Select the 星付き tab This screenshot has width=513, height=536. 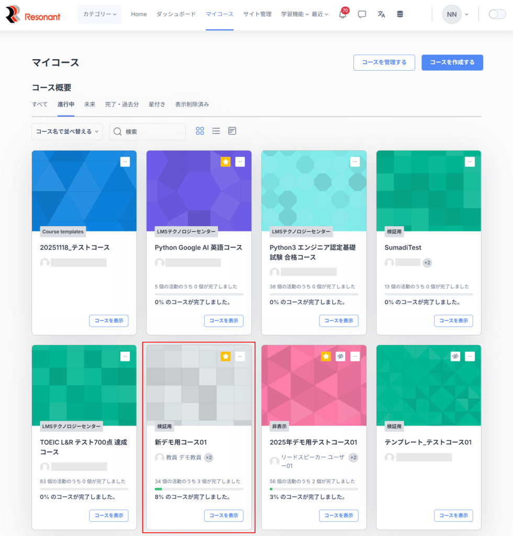[157, 105]
